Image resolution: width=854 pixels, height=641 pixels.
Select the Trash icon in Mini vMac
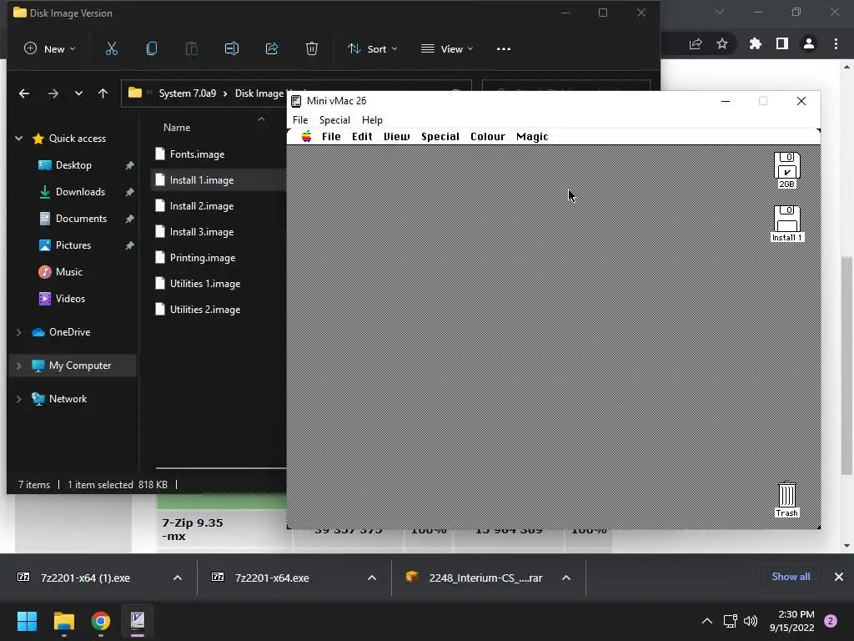pos(786,495)
